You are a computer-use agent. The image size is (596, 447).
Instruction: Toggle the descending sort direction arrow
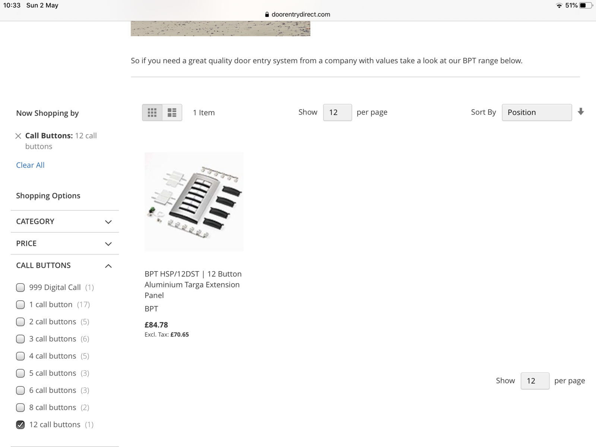pyautogui.click(x=581, y=112)
